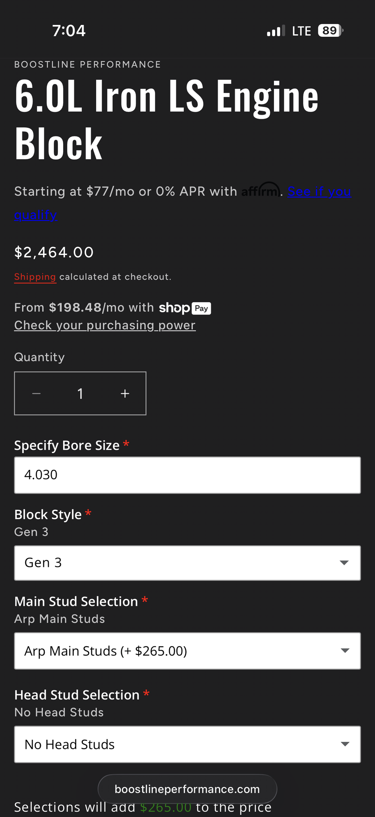Image resolution: width=375 pixels, height=817 pixels.
Task: Tap the cellular signal bars icon
Action: [276, 31]
